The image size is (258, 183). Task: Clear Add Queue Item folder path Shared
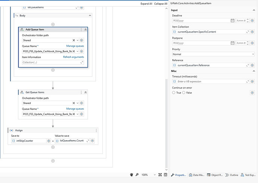pos(74,40)
